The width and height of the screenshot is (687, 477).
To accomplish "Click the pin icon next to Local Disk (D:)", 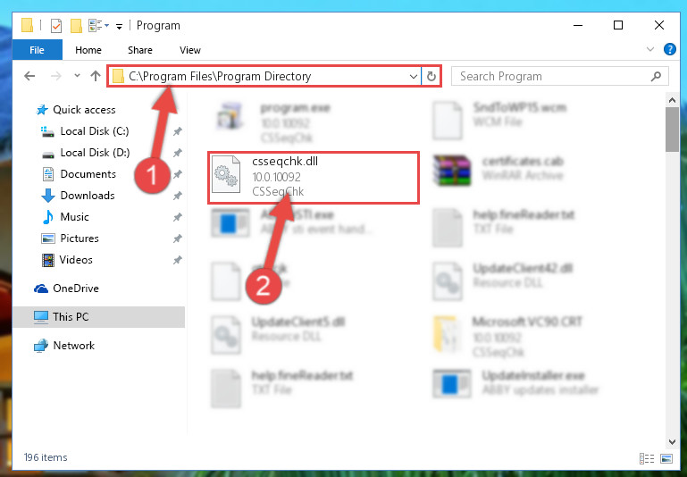I will (177, 153).
